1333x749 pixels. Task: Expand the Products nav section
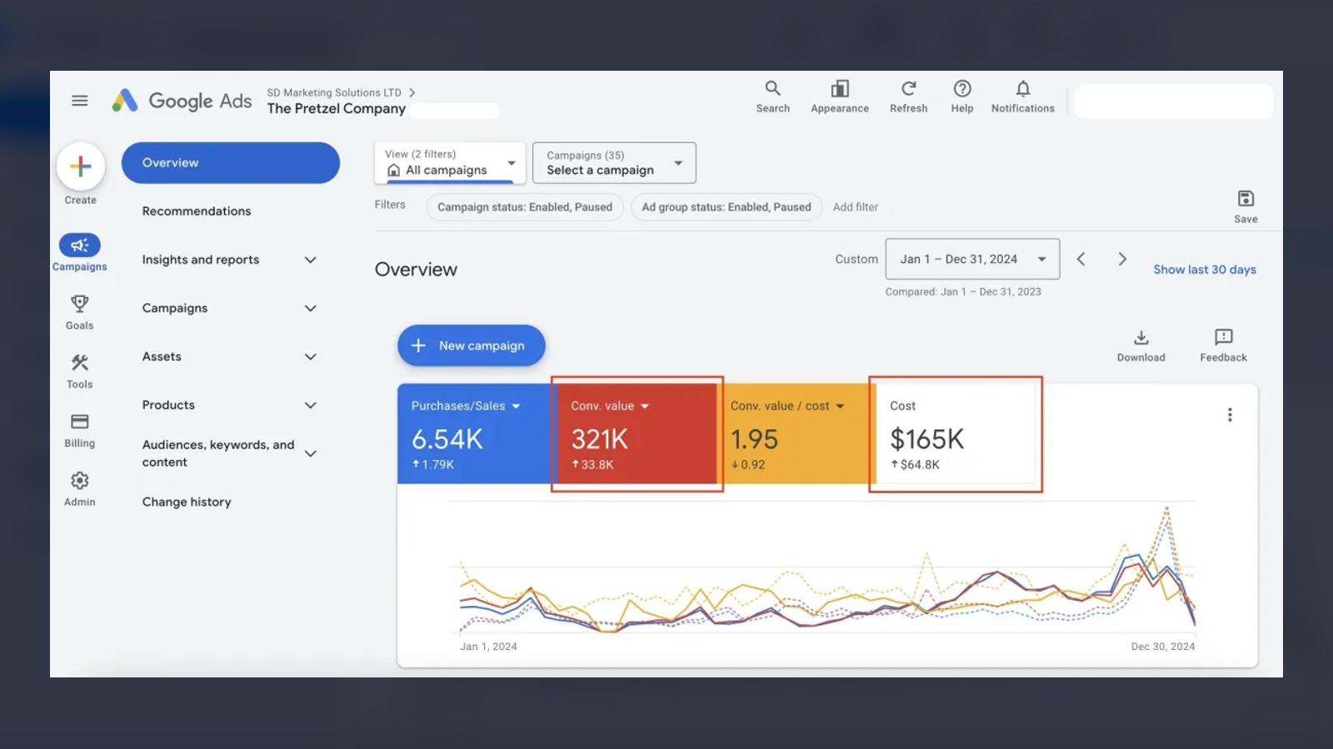[311, 405]
